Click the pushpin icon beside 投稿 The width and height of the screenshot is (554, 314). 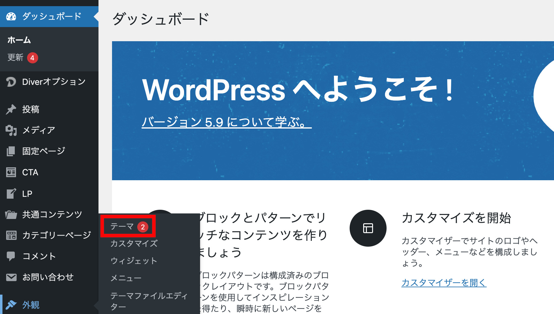click(x=11, y=109)
